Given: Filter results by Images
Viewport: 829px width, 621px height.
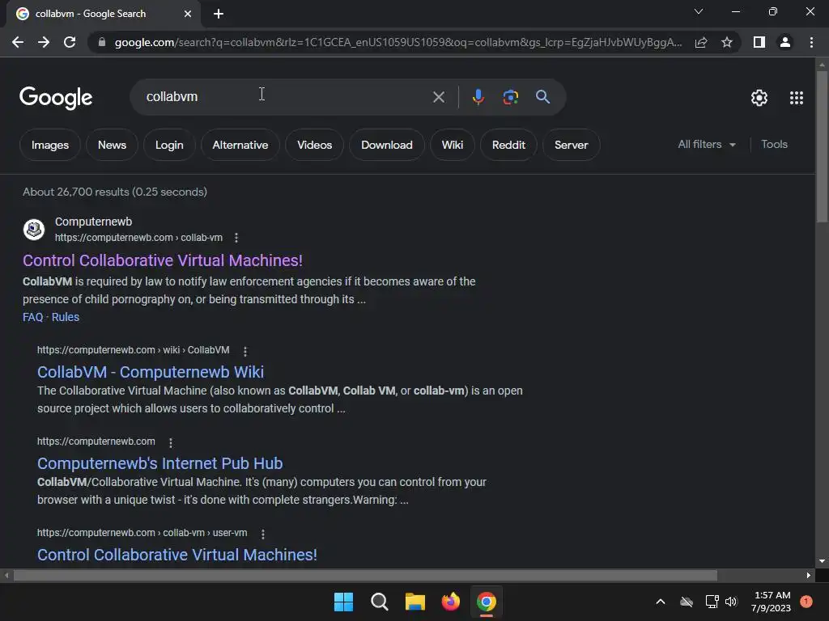Looking at the screenshot, I should [49, 146].
